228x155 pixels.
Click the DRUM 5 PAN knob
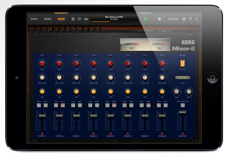click(145, 91)
